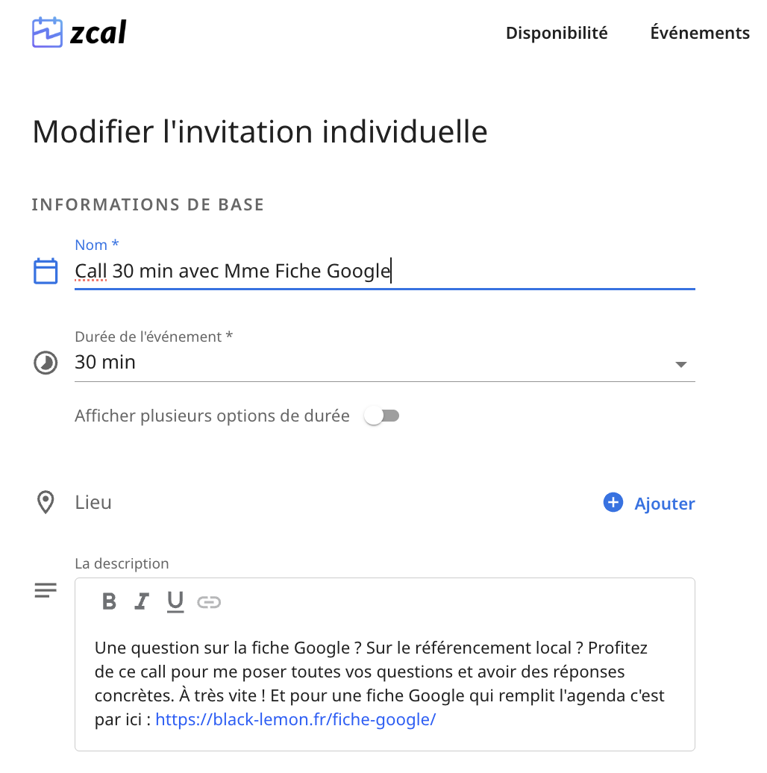The height and width of the screenshot is (773, 767).
Task: Insert a hyperlink using the link icon
Action: coord(209,601)
